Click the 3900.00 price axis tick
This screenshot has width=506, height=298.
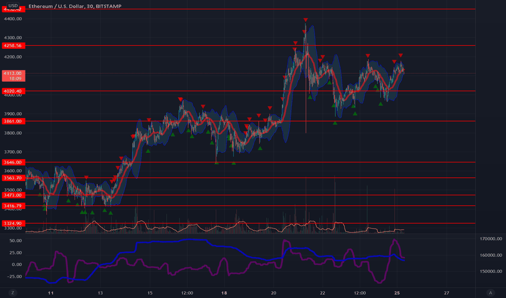(13, 114)
